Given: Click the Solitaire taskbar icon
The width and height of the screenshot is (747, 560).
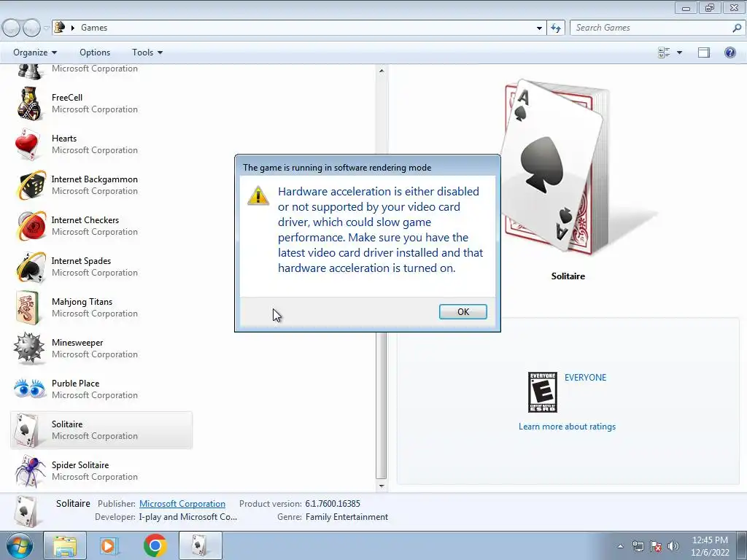Looking at the screenshot, I should coord(200,545).
